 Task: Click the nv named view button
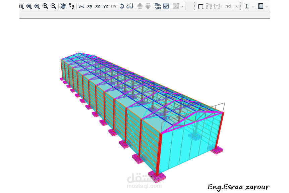click(x=114, y=6)
